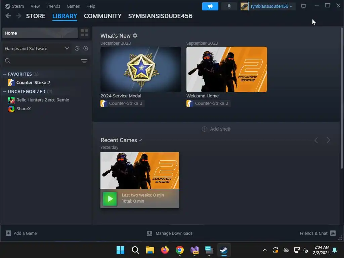The image size is (344, 258).
Task: Expand the Games and Software filter dropdown
Action: click(x=37, y=48)
